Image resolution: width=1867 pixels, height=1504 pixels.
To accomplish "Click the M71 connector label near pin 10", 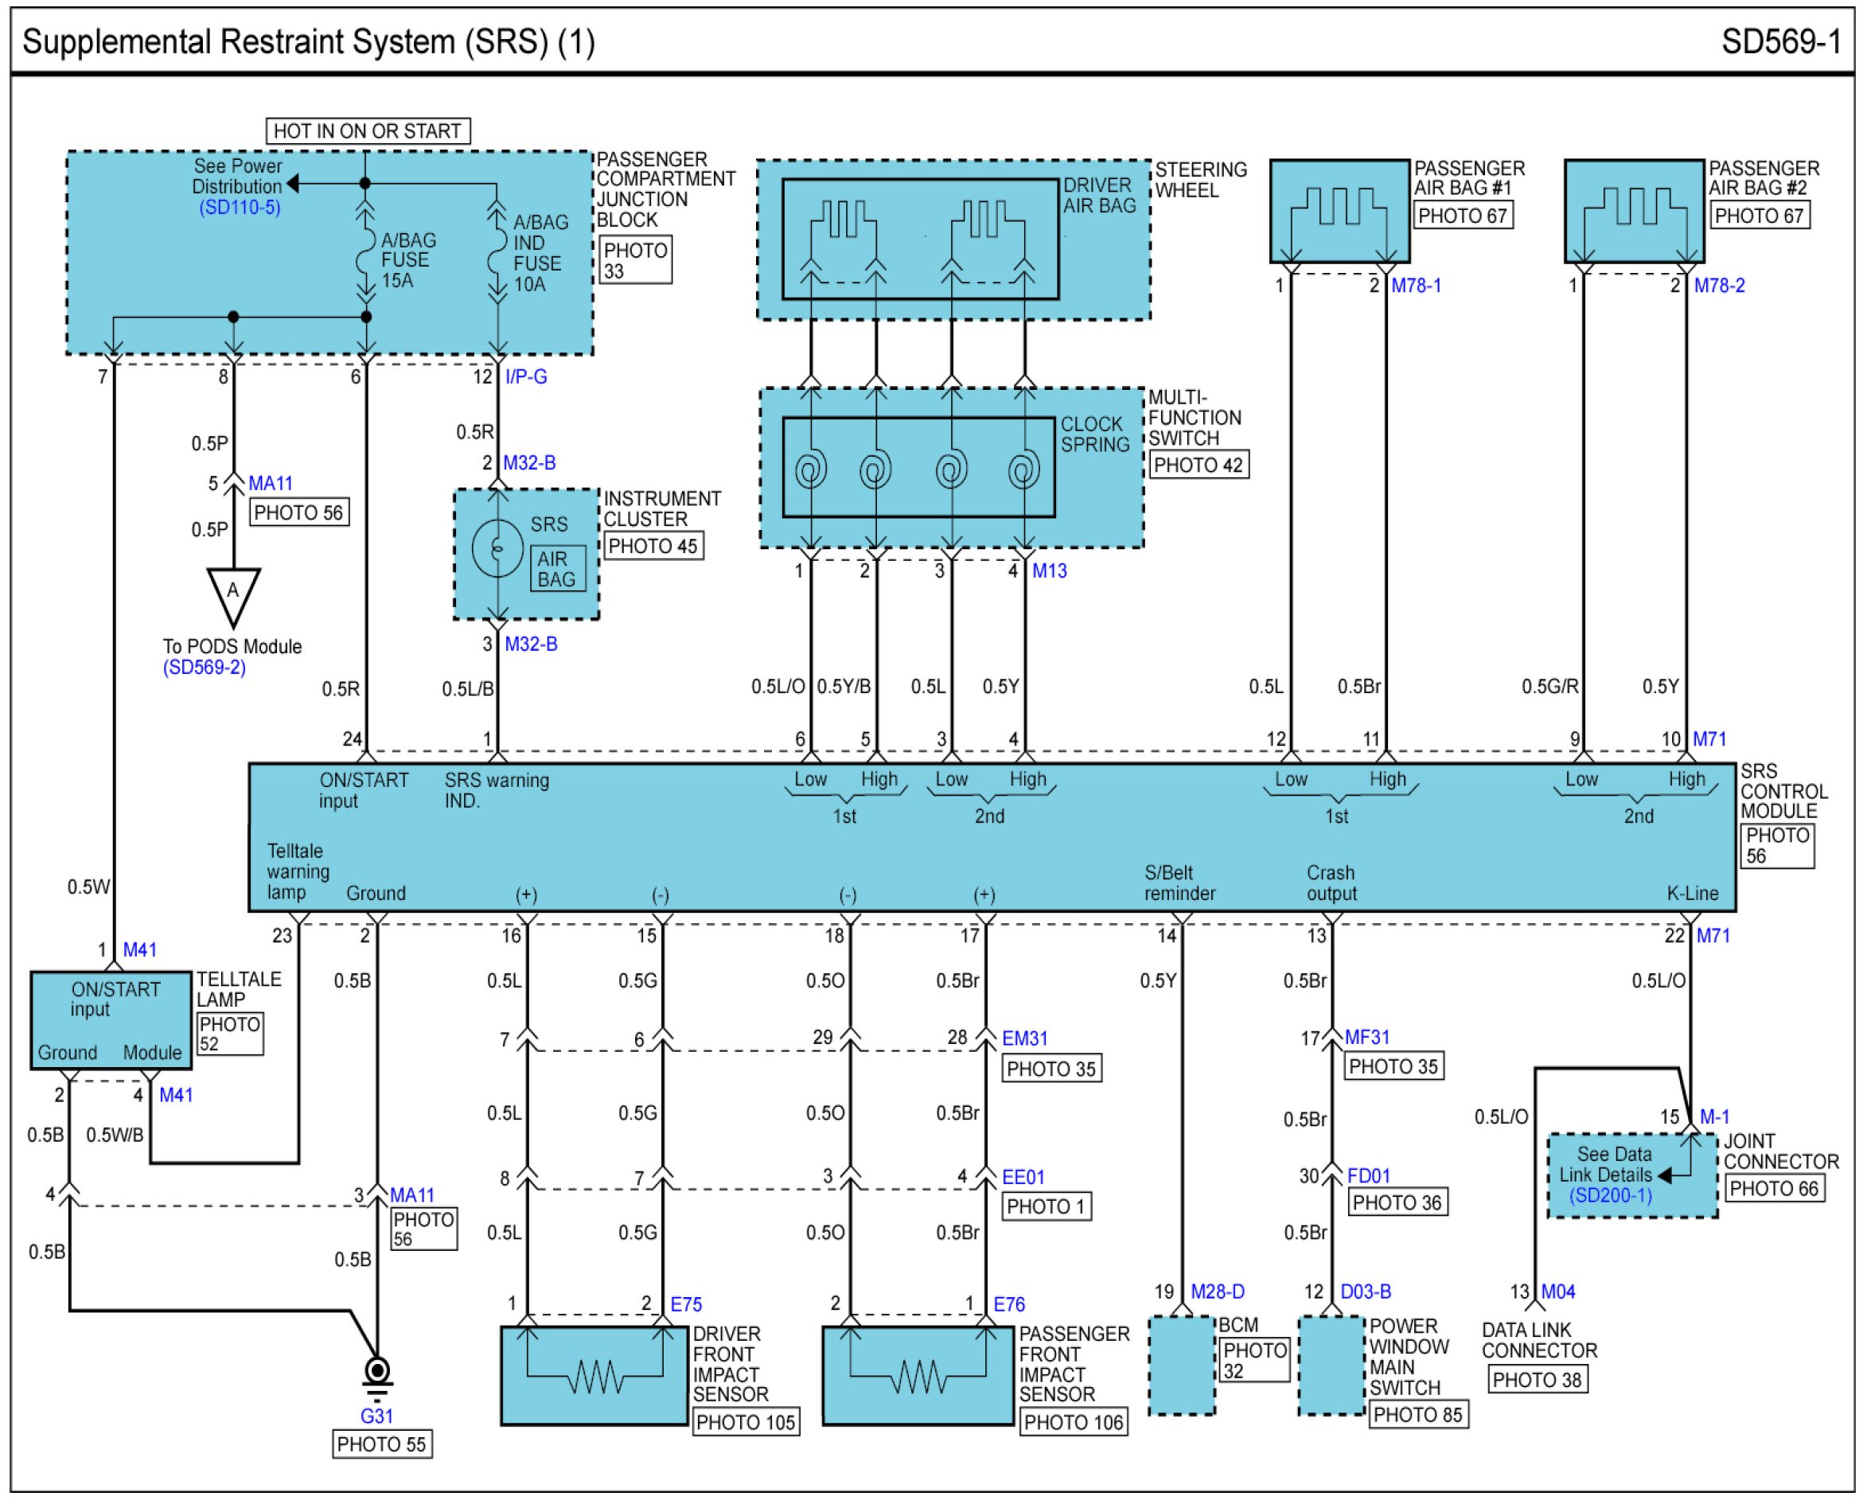I will click(1709, 739).
